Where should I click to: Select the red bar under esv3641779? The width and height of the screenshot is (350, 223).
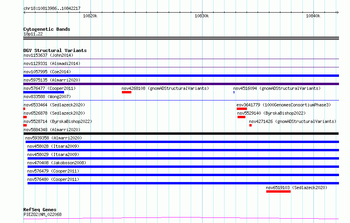(242, 109)
